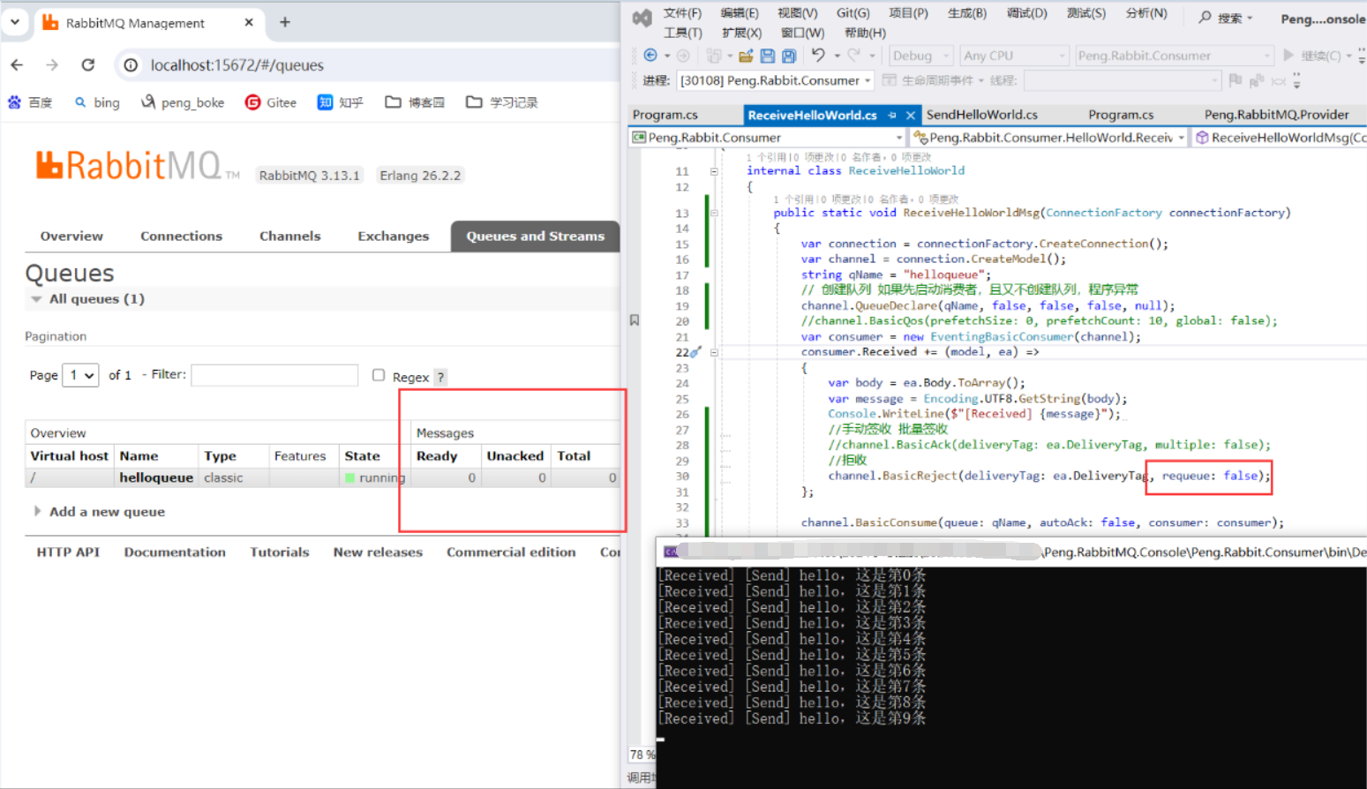Screen dimensions: 1367x789
Task: Enable the Regex checkbox
Action: (379, 375)
